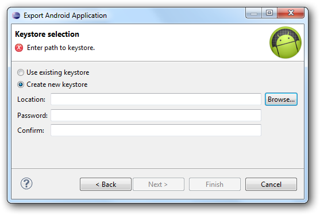Click the Keystore selection heading

coord(47,34)
